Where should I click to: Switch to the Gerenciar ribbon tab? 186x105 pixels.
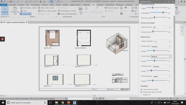coord(100,5)
